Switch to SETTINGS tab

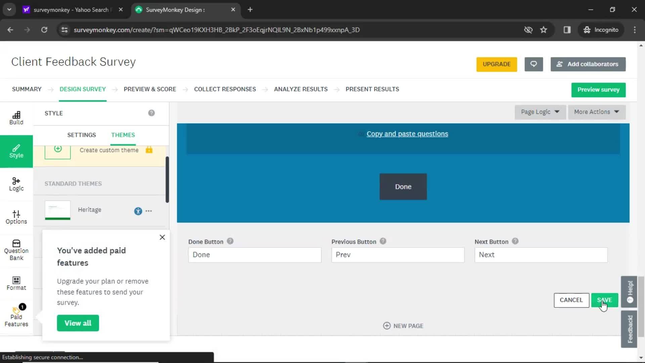pyautogui.click(x=82, y=135)
